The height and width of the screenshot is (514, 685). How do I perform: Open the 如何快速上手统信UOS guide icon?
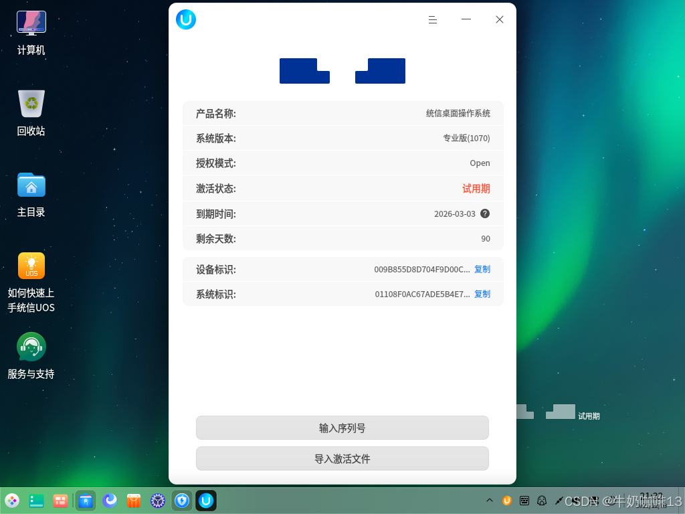tap(31, 283)
